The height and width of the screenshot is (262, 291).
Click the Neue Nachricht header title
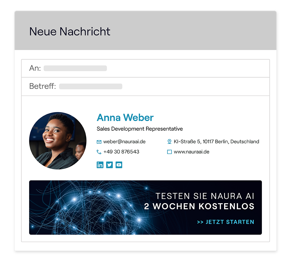(70, 31)
